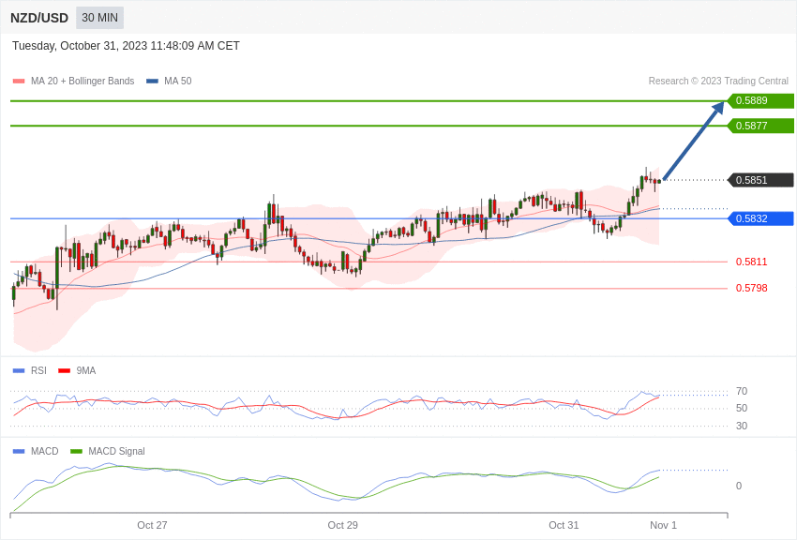Click the MA 50 legend swatch
This screenshot has width=797, height=540.
pos(152,82)
